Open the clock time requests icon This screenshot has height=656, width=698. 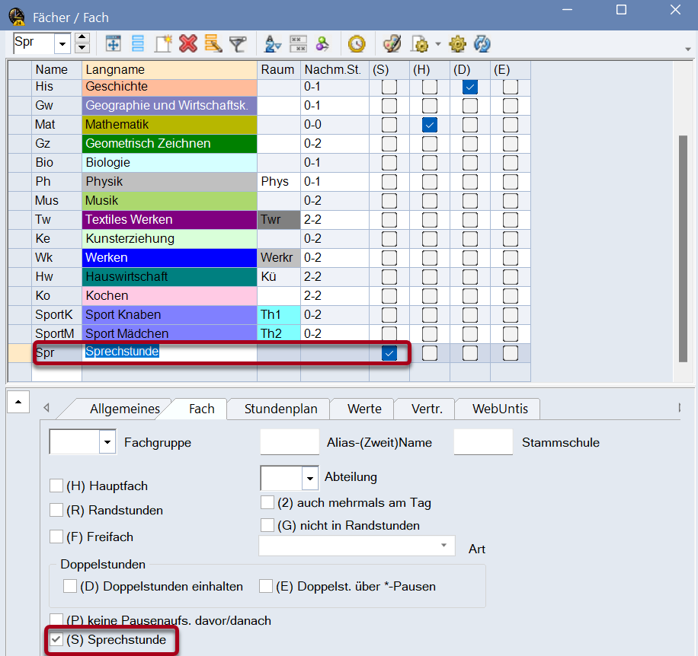(x=356, y=43)
